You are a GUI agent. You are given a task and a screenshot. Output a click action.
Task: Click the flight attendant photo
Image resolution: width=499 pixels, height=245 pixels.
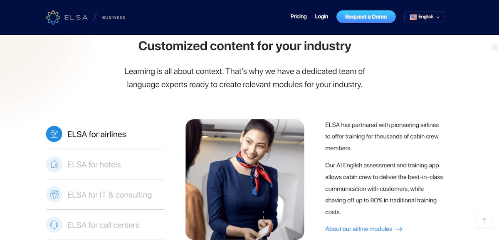tap(245, 179)
